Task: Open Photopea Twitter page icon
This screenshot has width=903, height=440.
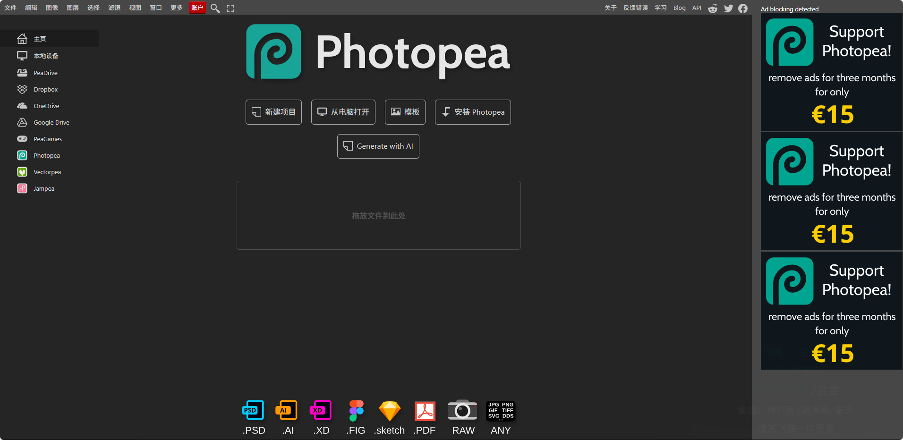Action: 729,8
